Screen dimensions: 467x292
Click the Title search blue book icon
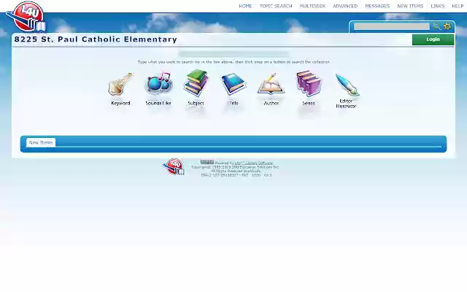click(x=233, y=84)
